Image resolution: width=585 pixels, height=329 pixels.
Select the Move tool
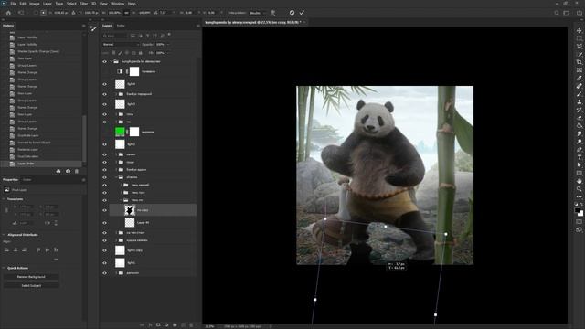click(x=579, y=30)
